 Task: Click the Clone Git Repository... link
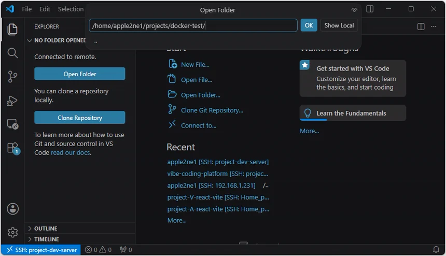(x=212, y=110)
